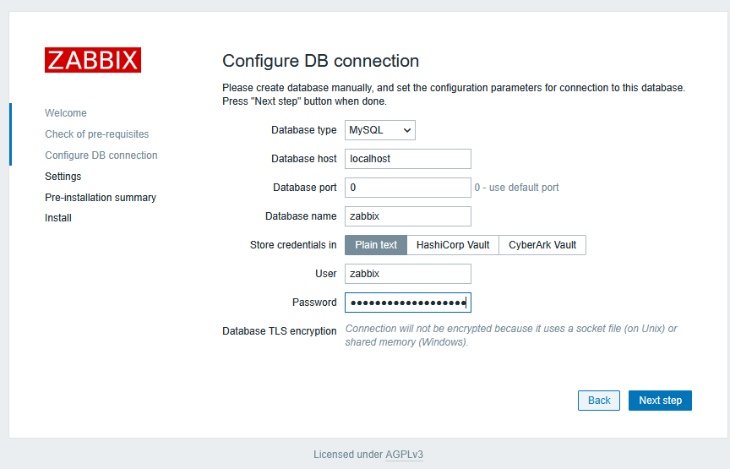Image resolution: width=730 pixels, height=469 pixels.
Task: Click the Database host label
Action: (304, 159)
